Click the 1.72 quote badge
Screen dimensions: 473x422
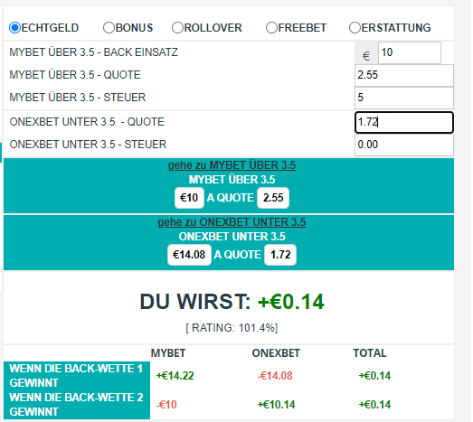click(x=280, y=255)
